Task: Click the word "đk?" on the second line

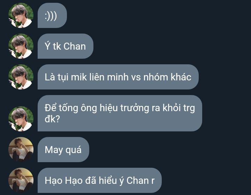Action: [52, 119]
